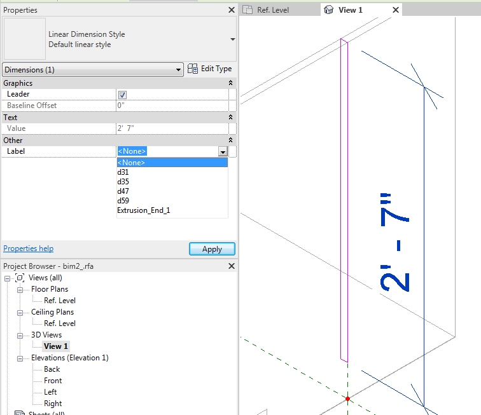Open the type selector dropdown arrow
The width and height of the screenshot is (481, 415).
pyautogui.click(x=233, y=39)
